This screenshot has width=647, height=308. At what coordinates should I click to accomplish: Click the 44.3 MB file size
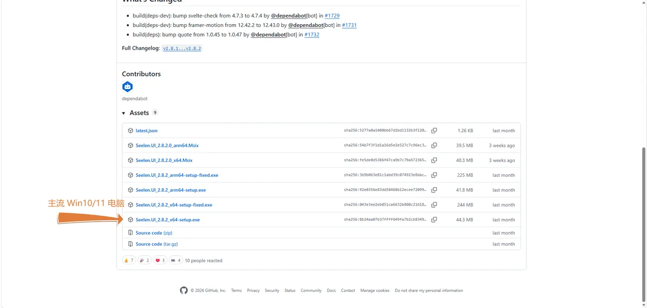[464, 220]
